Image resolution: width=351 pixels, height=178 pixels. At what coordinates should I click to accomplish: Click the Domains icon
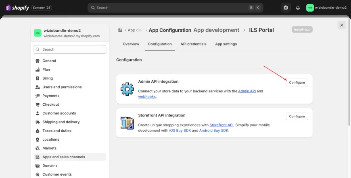tap(38, 166)
